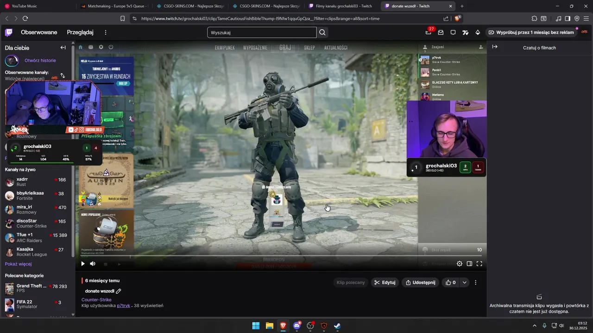The height and width of the screenshot is (333, 593).
Task: Open the three-dot menu beside Przeglądaj
Action: [106, 32]
